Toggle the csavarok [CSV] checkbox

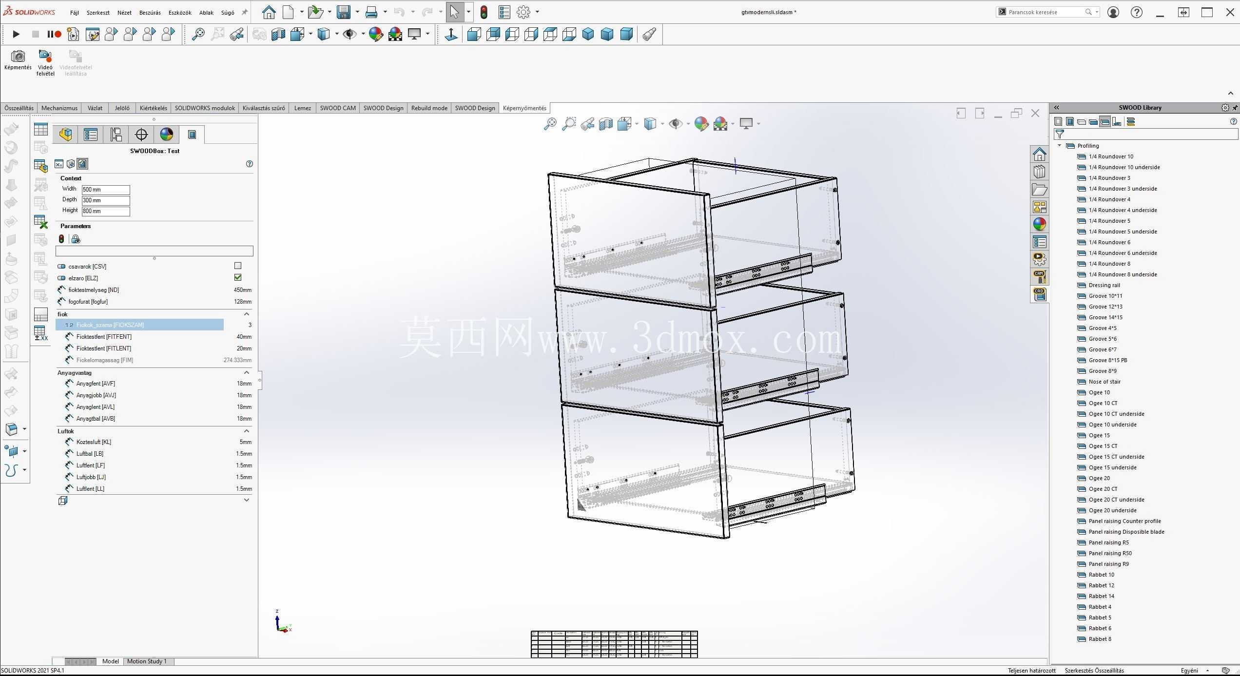238,266
